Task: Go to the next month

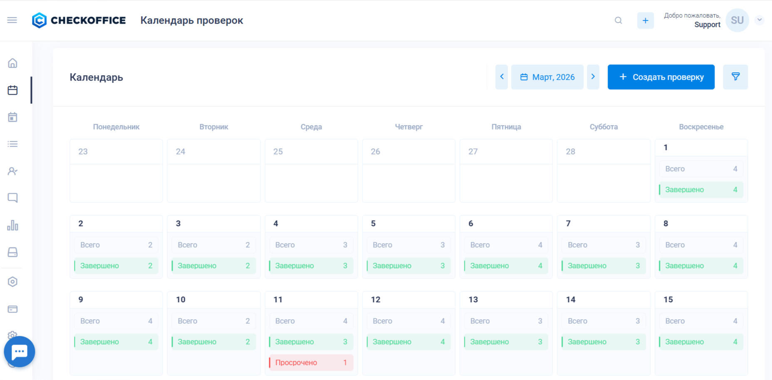Action: (593, 77)
